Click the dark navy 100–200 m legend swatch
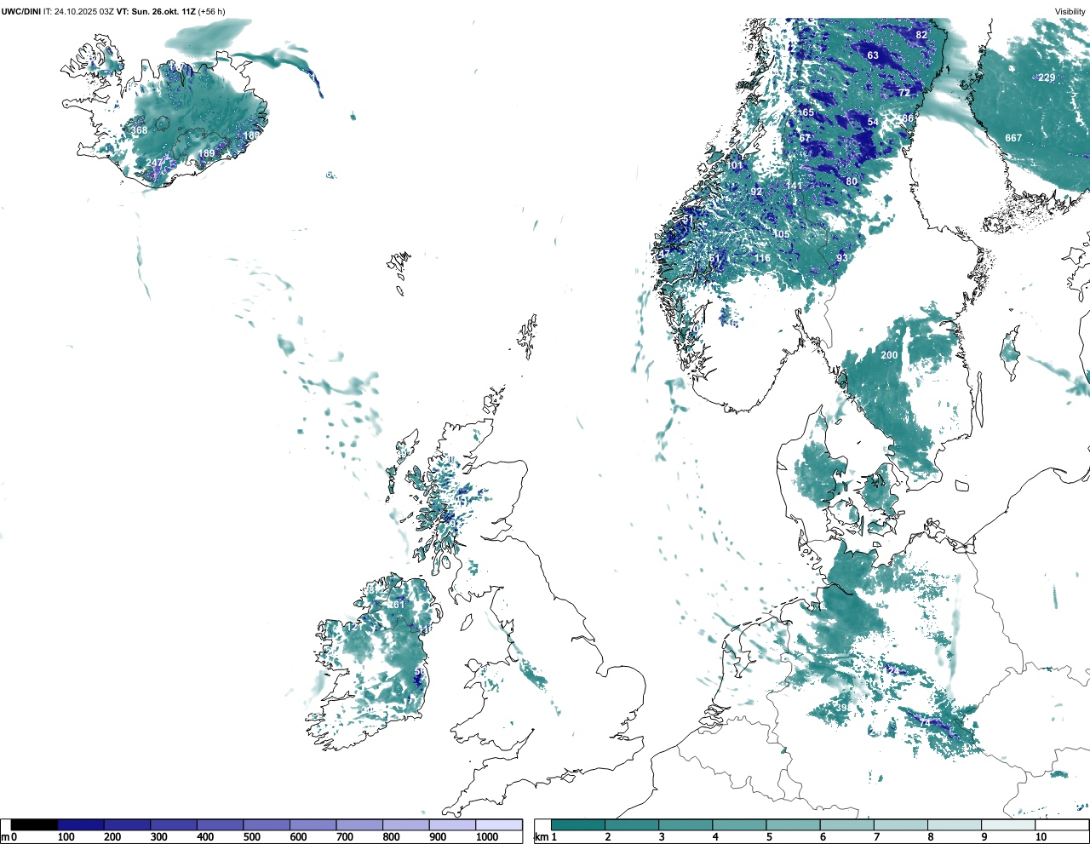Viewport: 1090px width, 844px height. 81,824
